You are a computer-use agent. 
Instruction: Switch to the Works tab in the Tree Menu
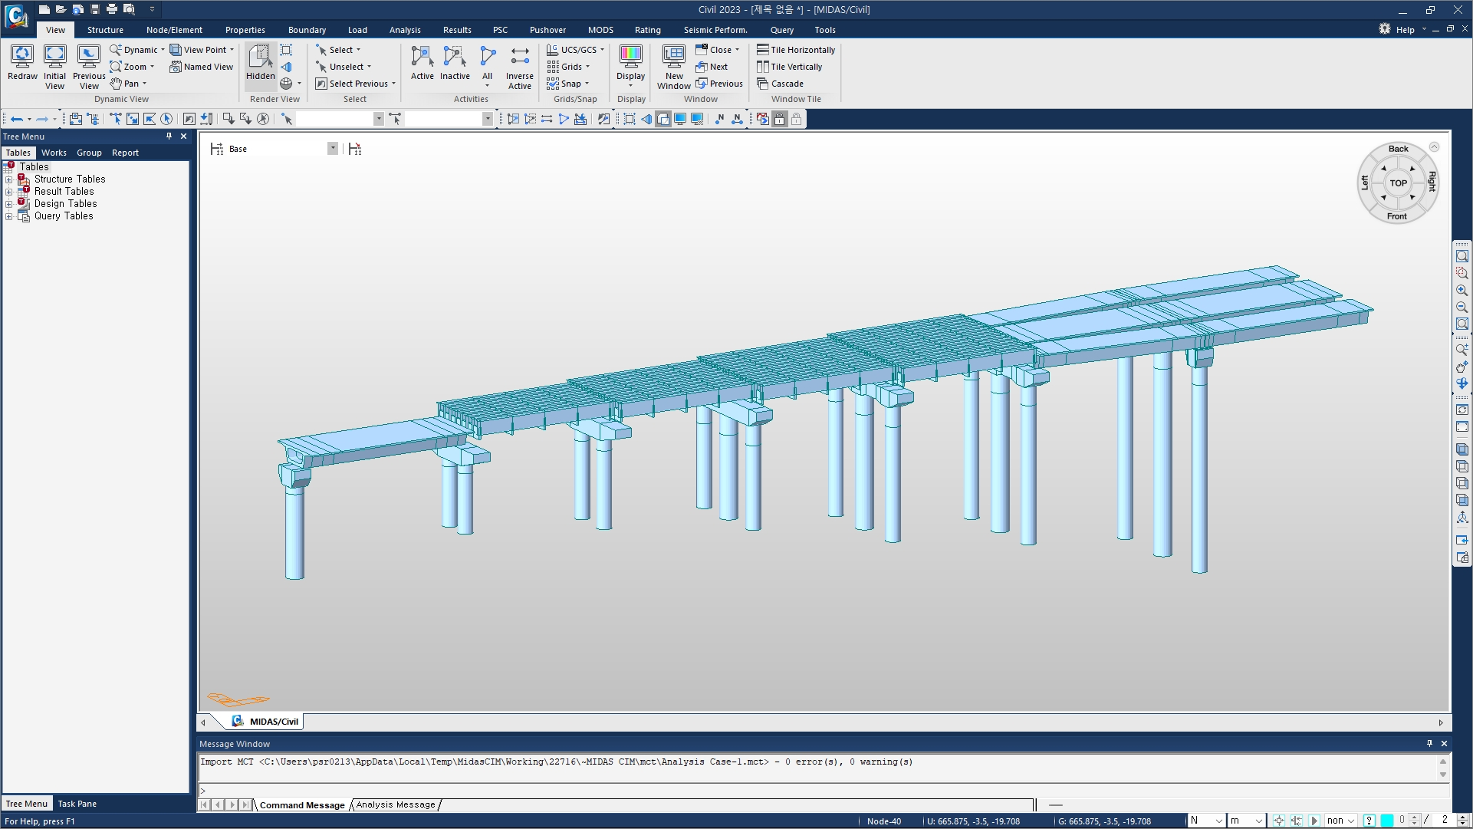54,153
